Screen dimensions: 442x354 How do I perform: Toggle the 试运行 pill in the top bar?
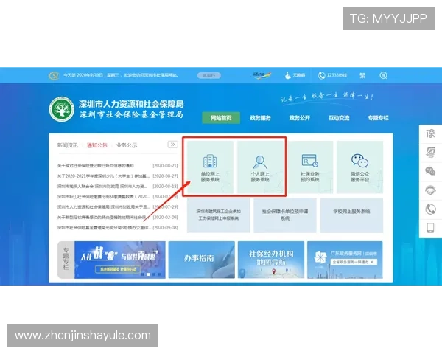(209, 75)
